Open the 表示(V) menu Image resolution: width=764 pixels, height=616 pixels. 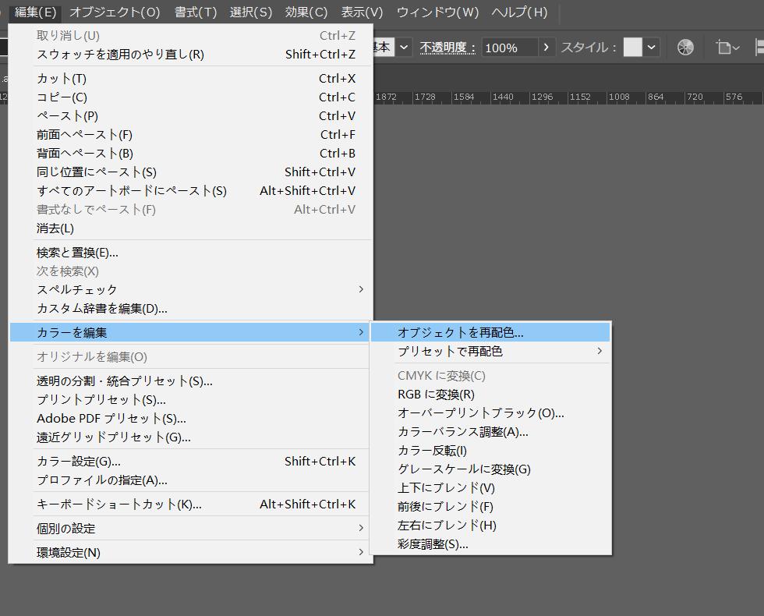pyautogui.click(x=362, y=12)
